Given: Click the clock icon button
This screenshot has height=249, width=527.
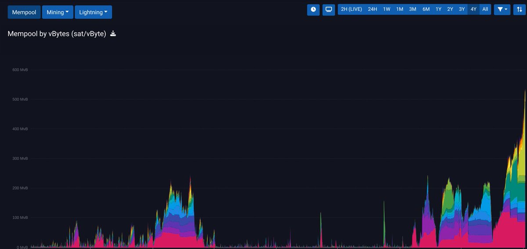Looking at the screenshot, I should [313, 9].
